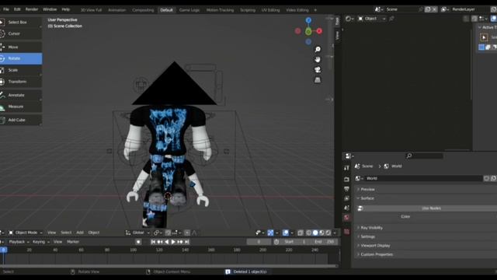Switch to wireframe shading
Image resolution: width=497 pixels, height=280 pixels.
[x=309, y=233]
